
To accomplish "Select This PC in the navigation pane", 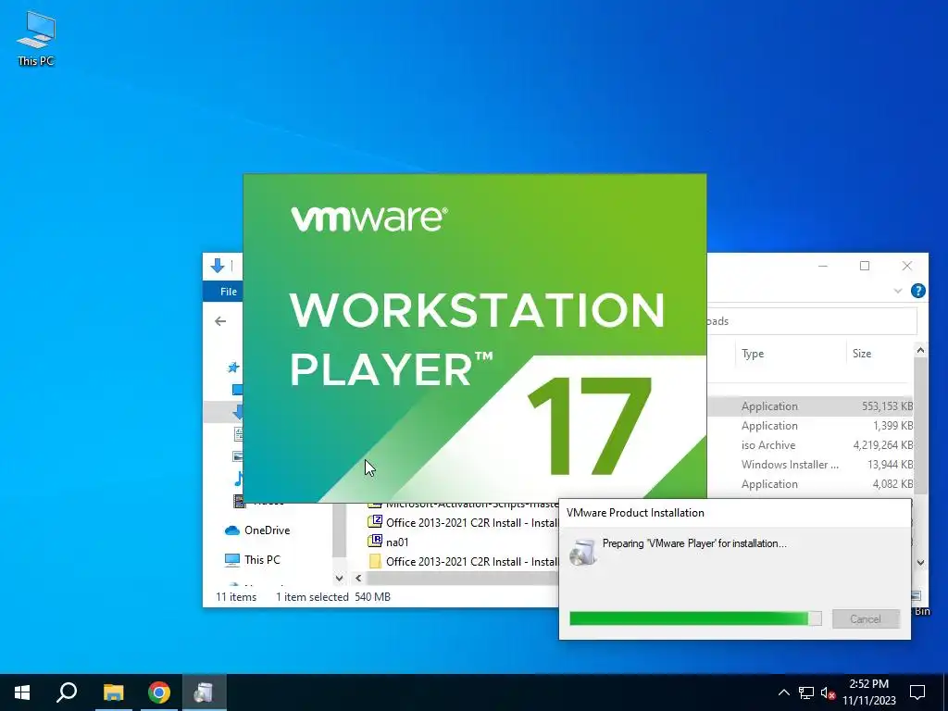I will (262, 560).
